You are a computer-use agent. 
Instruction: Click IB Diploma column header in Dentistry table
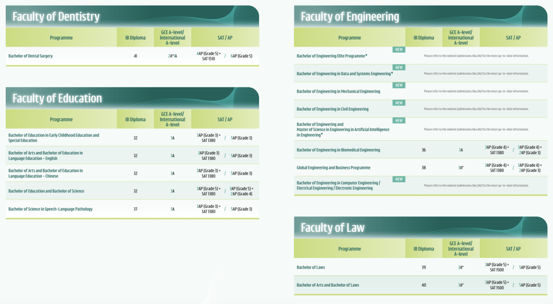tap(135, 37)
